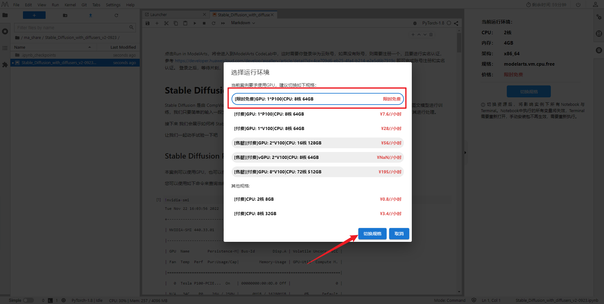Open the Edit menu
The image size is (604, 304).
28,5
